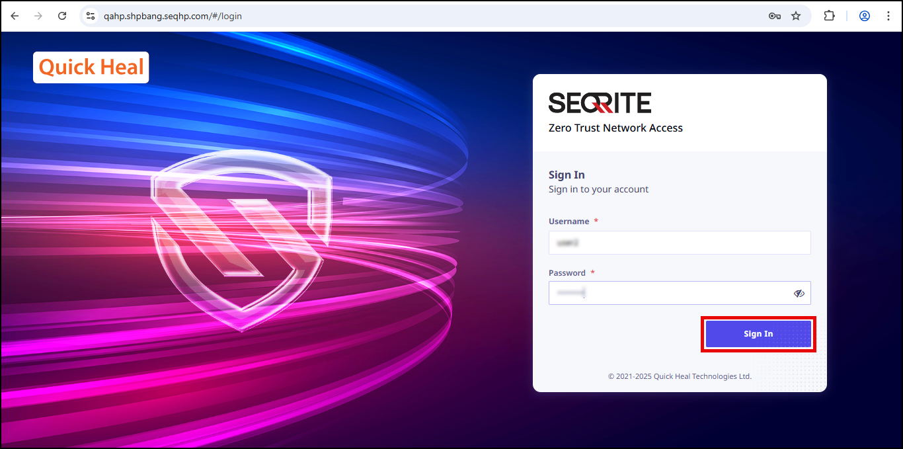Click the "Zero Trust Network Access" text
The height and width of the screenshot is (449, 903).
click(x=615, y=128)
